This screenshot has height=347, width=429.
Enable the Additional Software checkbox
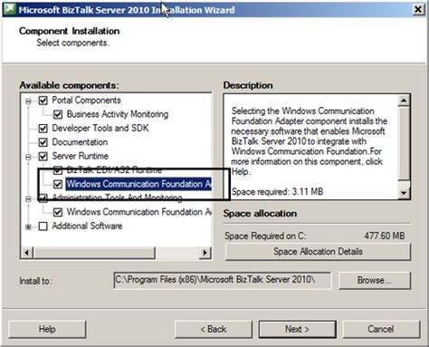(x=43, y=227)
